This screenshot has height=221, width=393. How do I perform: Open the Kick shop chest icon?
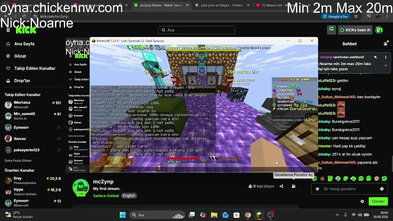[332, 30]
